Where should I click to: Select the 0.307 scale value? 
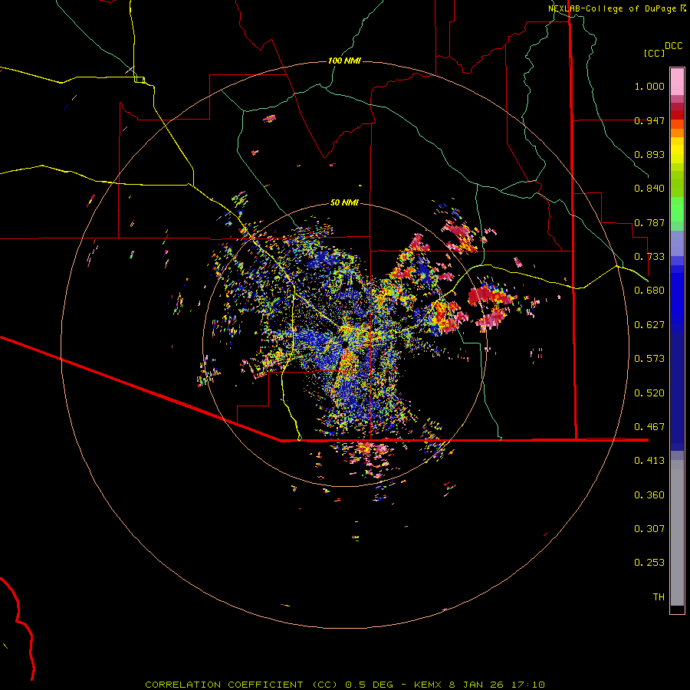coord(649,529)
